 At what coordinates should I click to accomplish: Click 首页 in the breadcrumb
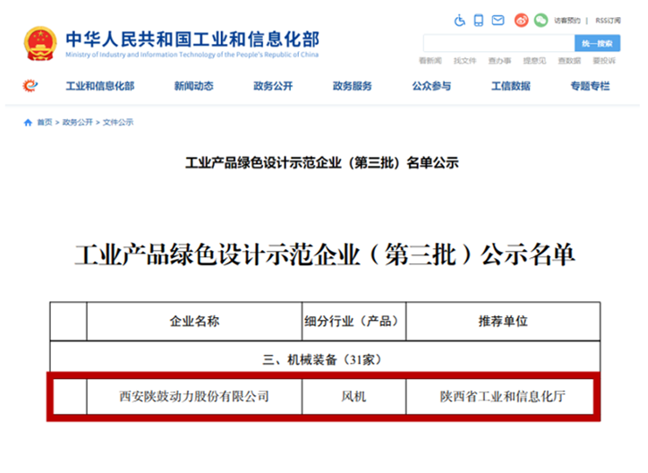45,123
